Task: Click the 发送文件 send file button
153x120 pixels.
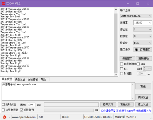Action: click(126, 105)
